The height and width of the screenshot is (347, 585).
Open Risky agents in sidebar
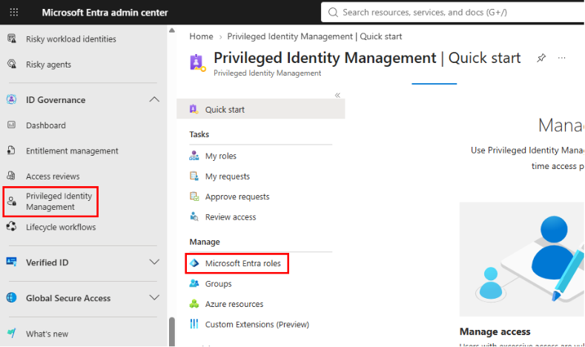coord(48,65)
